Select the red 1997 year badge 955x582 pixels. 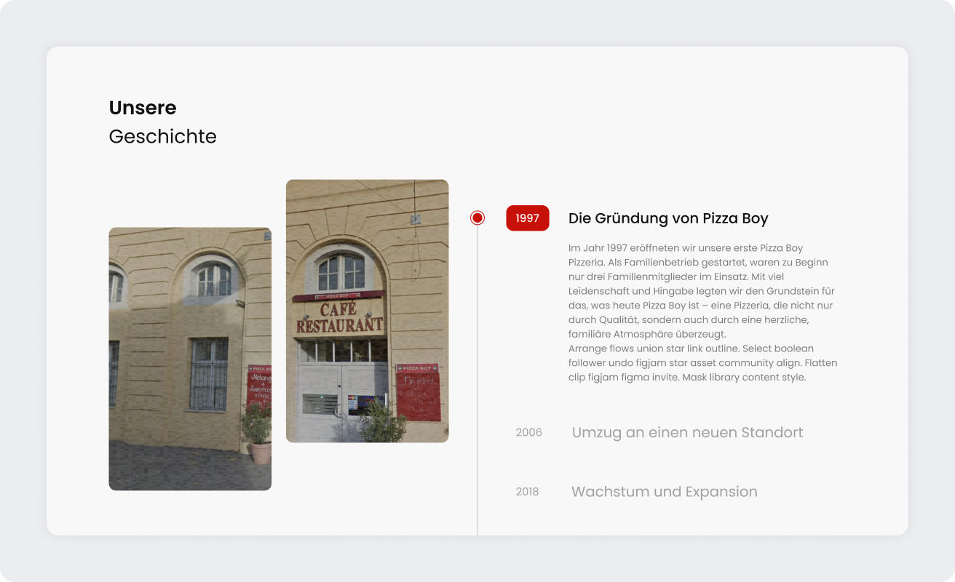(x=528, y=218)
